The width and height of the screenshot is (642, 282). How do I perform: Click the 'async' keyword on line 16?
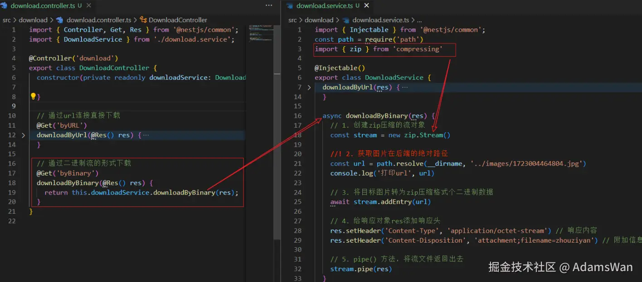click(332, 116)
